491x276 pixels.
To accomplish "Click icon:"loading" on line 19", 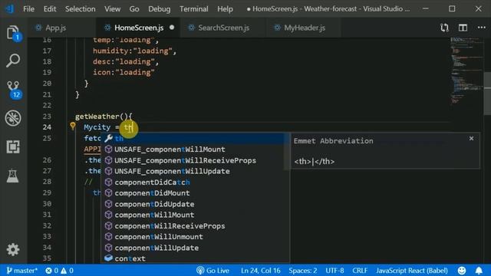I will (124, 73).
